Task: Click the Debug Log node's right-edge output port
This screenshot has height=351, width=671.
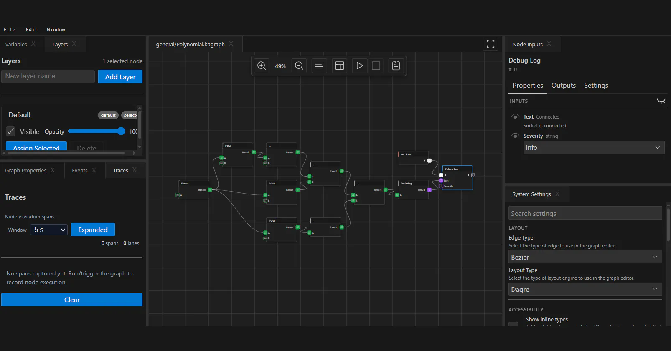Action: coord(473,175)
